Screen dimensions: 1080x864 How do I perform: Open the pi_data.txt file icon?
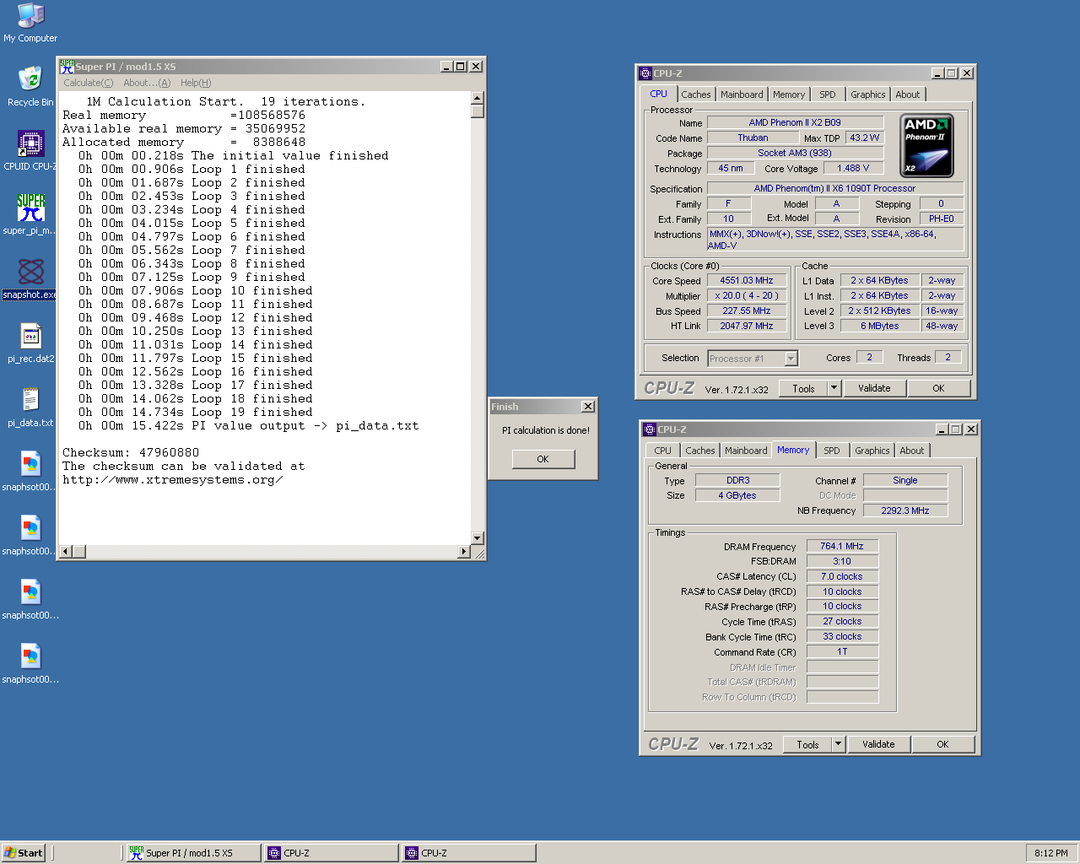point(30,401)
